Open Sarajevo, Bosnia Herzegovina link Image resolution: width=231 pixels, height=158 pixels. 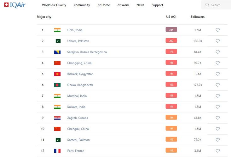coord(87,52)
